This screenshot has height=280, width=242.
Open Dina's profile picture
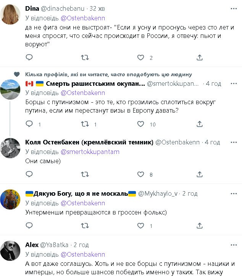coord(10,15)
